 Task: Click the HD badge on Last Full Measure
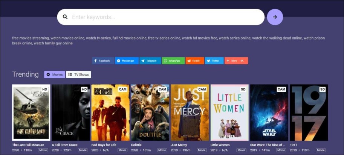pyautogui.click(x=44, y=89)
